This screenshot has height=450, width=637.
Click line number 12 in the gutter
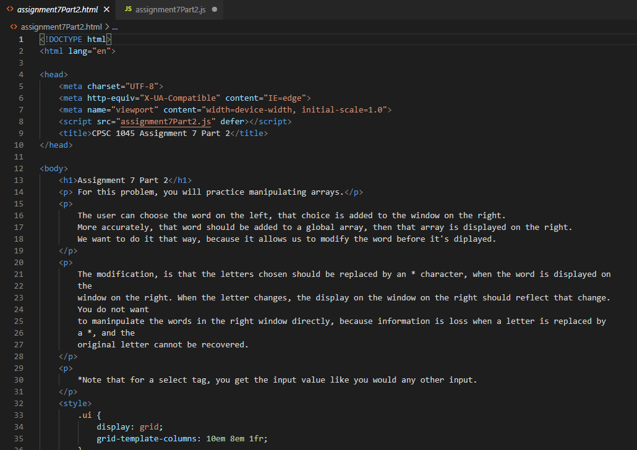tap(19, 169)
